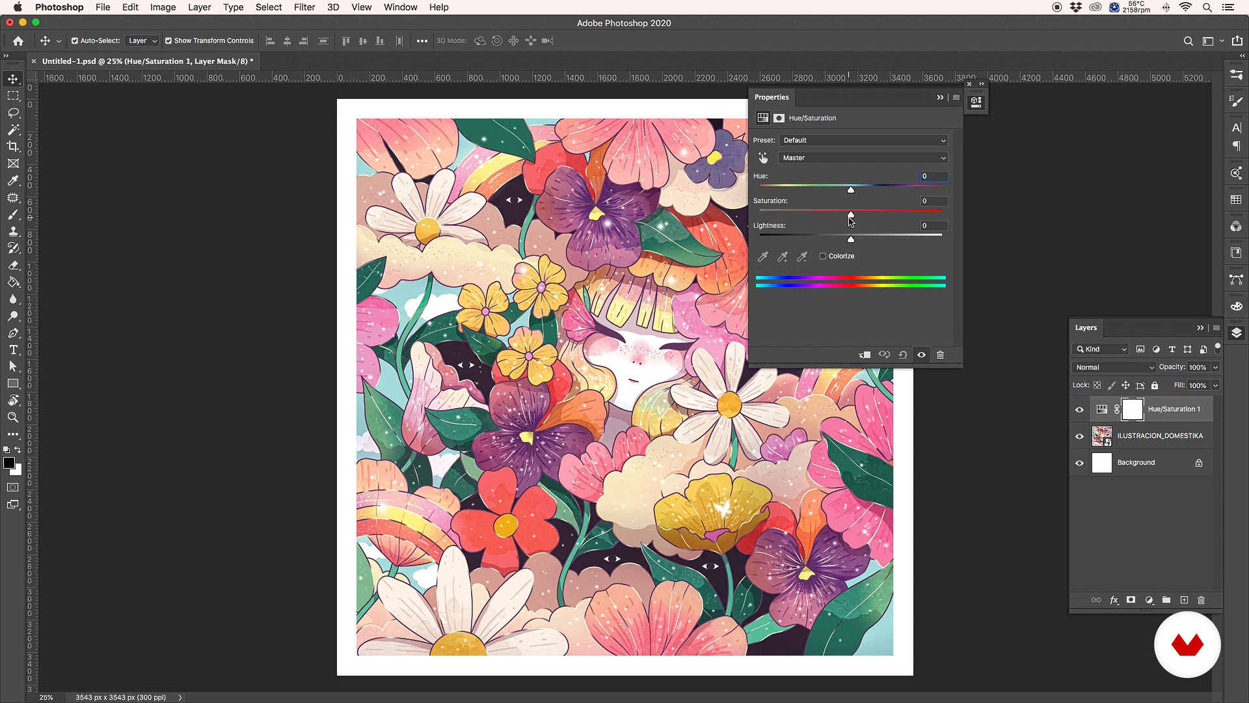Open the Kind filter dropdown
This screenshot has height=703, width=1249.
pos(1101,349)
